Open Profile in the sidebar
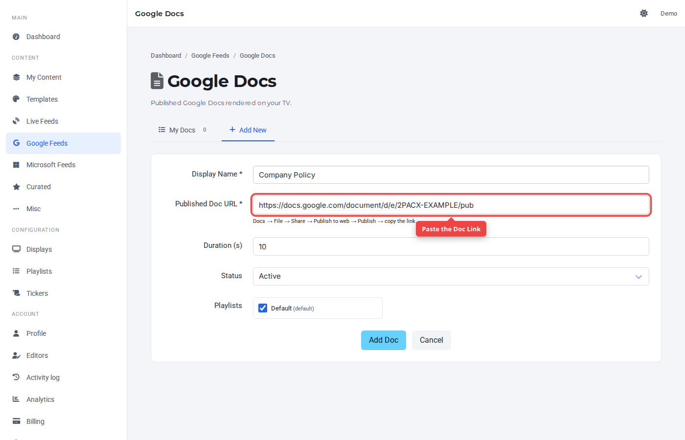 [64, 333]
